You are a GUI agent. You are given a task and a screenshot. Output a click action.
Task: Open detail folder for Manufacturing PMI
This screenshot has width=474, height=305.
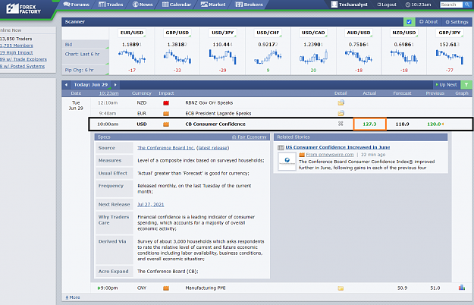[x=341, y=288]
